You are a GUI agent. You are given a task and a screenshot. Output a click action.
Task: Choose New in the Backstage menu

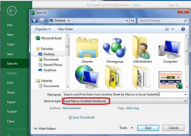coord(10,35)
